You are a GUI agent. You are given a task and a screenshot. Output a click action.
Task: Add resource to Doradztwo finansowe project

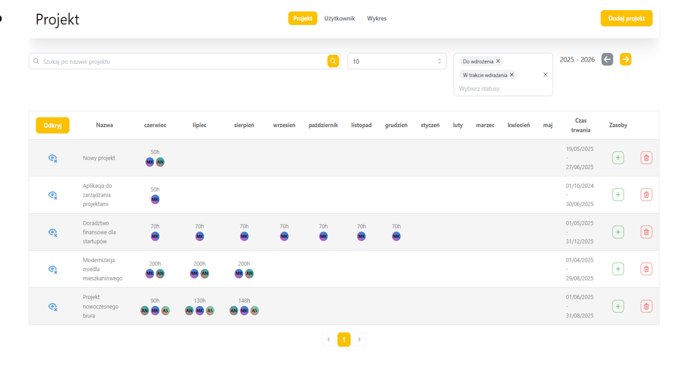(618, 232)
